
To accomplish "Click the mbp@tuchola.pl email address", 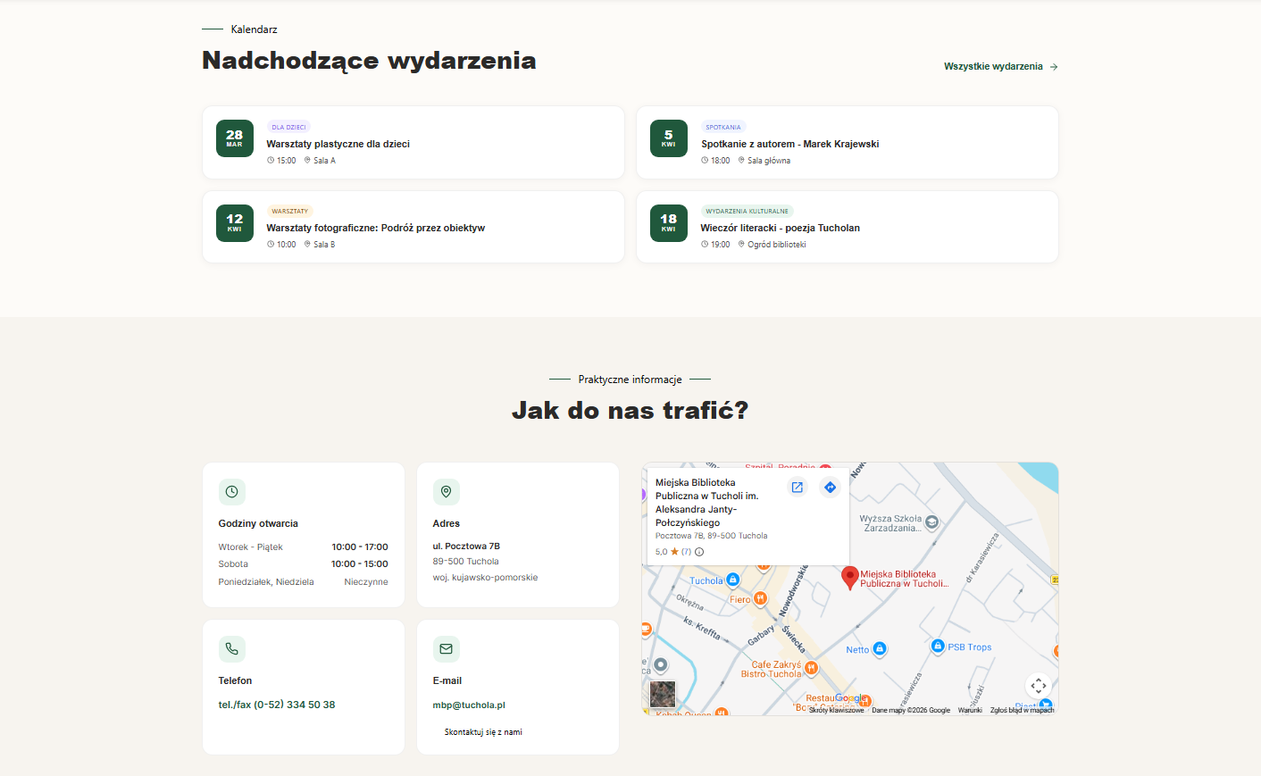I will tap(469, 705).
